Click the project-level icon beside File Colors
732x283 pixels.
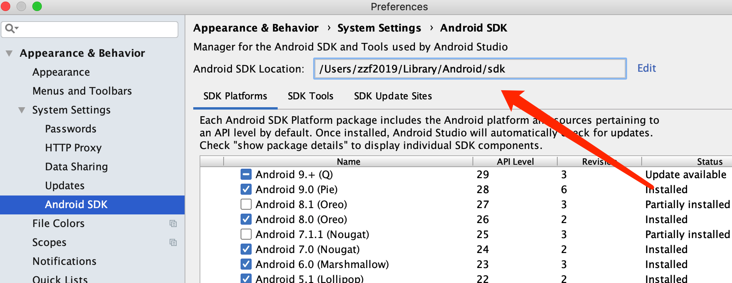pyautogui.click(x=173, y=223)
